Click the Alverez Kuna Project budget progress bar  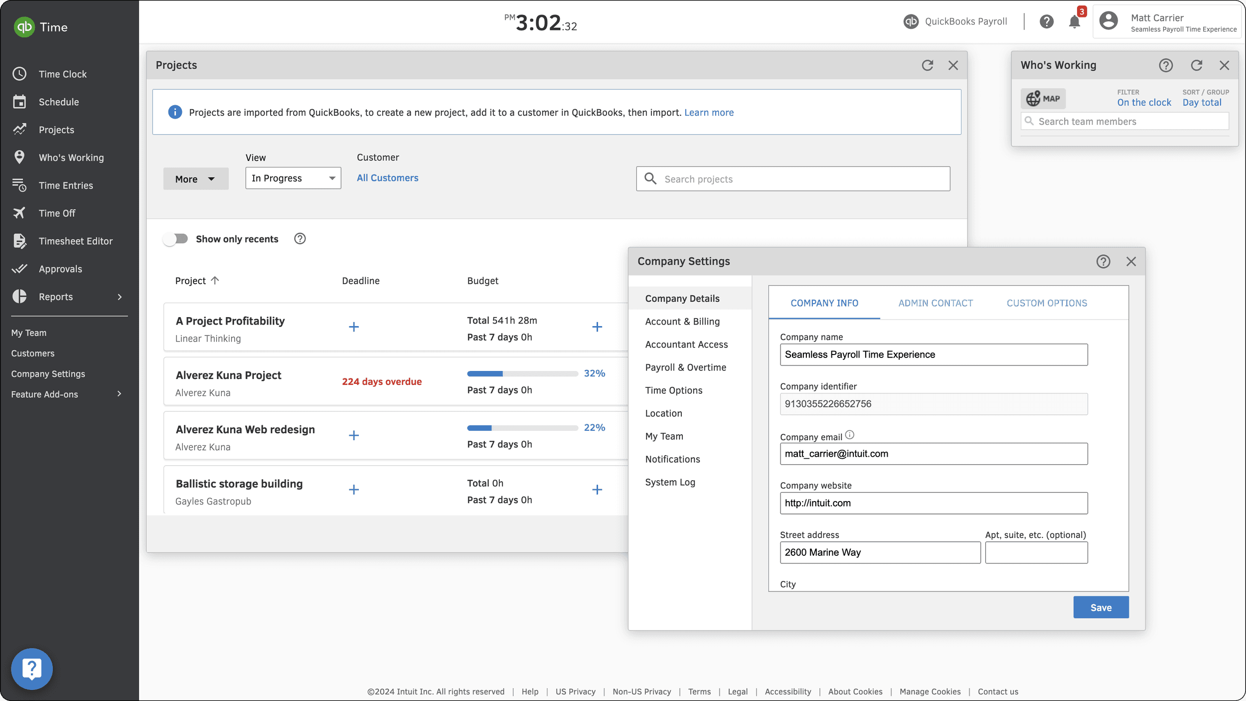point(522,373)
